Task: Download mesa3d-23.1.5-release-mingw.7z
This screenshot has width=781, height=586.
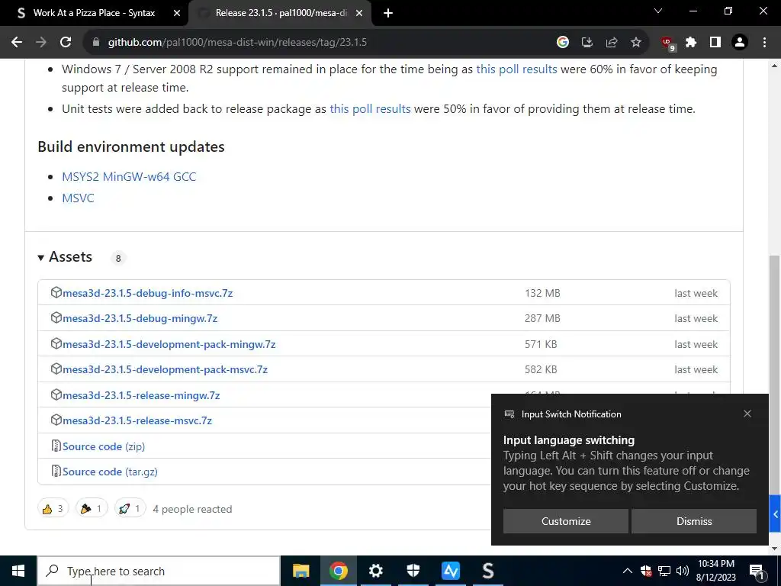Action: (141, 395)
